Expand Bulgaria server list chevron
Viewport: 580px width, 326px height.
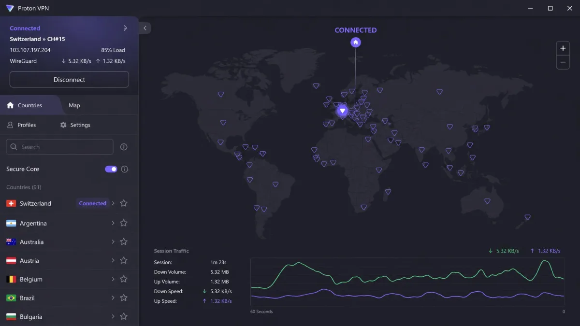[113, 317]
